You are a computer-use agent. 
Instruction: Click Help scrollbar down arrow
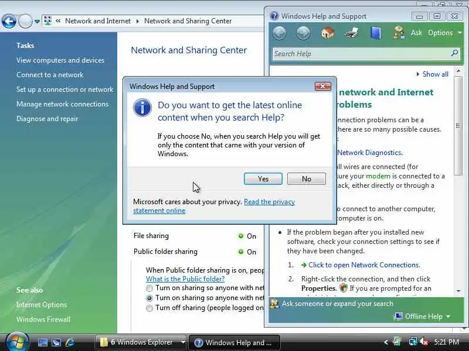[458, 291]
